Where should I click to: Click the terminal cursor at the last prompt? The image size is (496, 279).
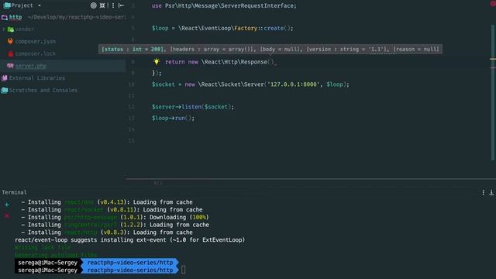pos(184,270)
